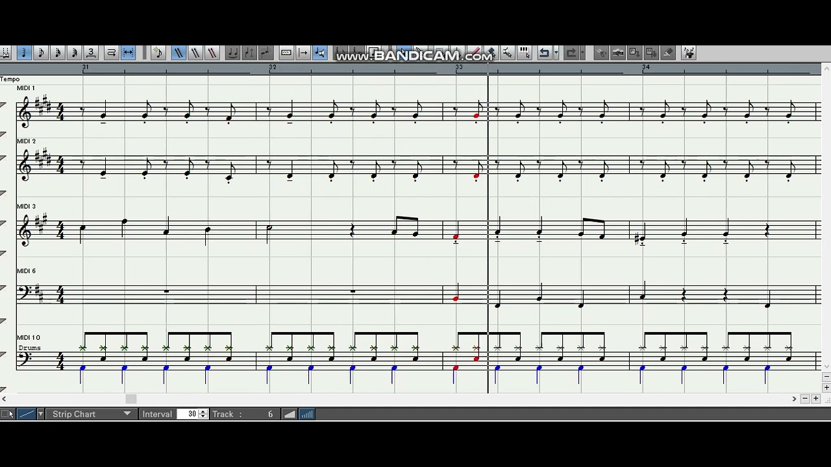Select the eighth note duration tool
Image resolution: width=831 pixels, height=467 pixels.
tap(40, 53)
